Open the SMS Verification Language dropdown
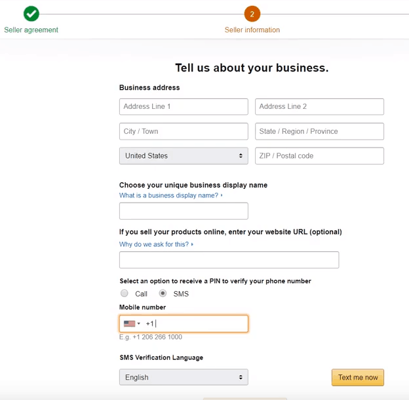409x400 pixels. pyautogui.click(x=184, y=378)
